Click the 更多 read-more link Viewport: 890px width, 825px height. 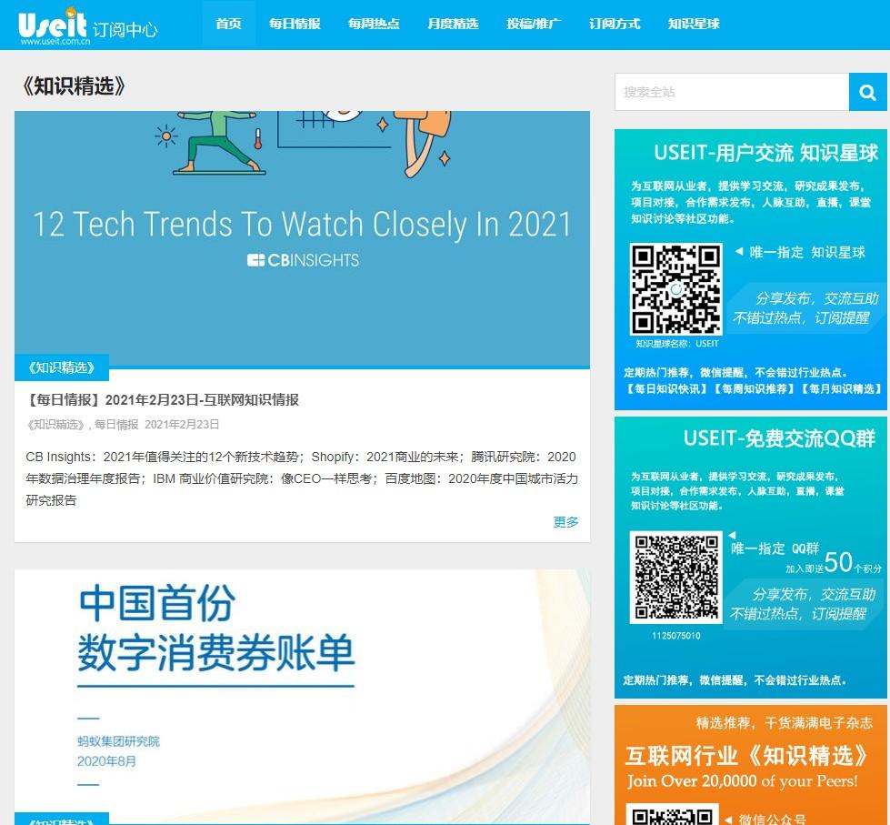pos(565,522)
